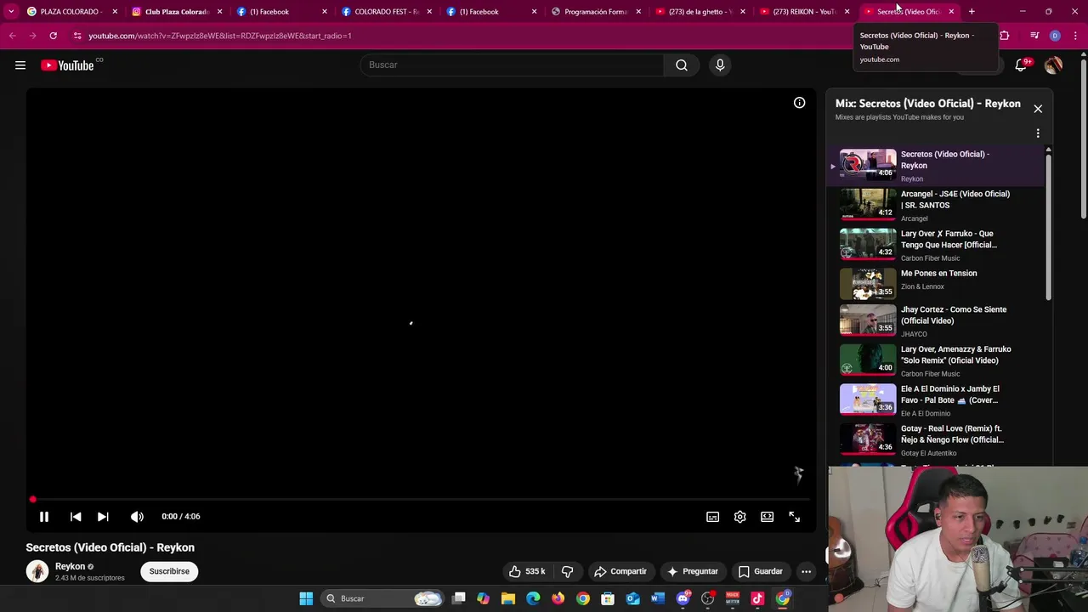Start voice search with the microphone
The height and width of the screenshot is (612, 1088).
pos(720,65)
